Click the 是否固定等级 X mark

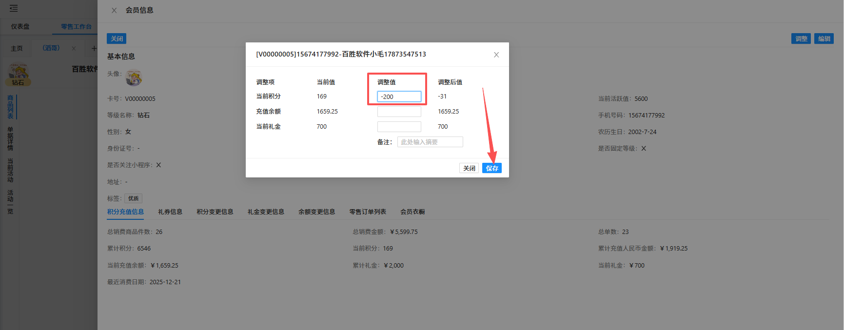click(x=644, y=148)
